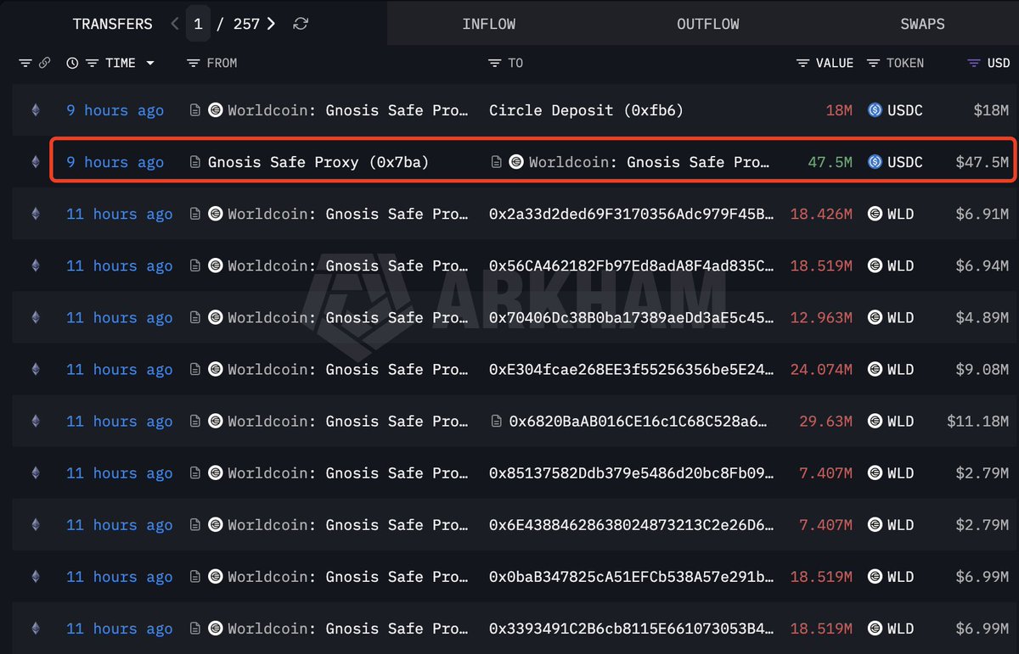This screenshot has height=654, width=1019.
Task: Click the leftmost filter icon in the column header row
Action: pos(25,63)
